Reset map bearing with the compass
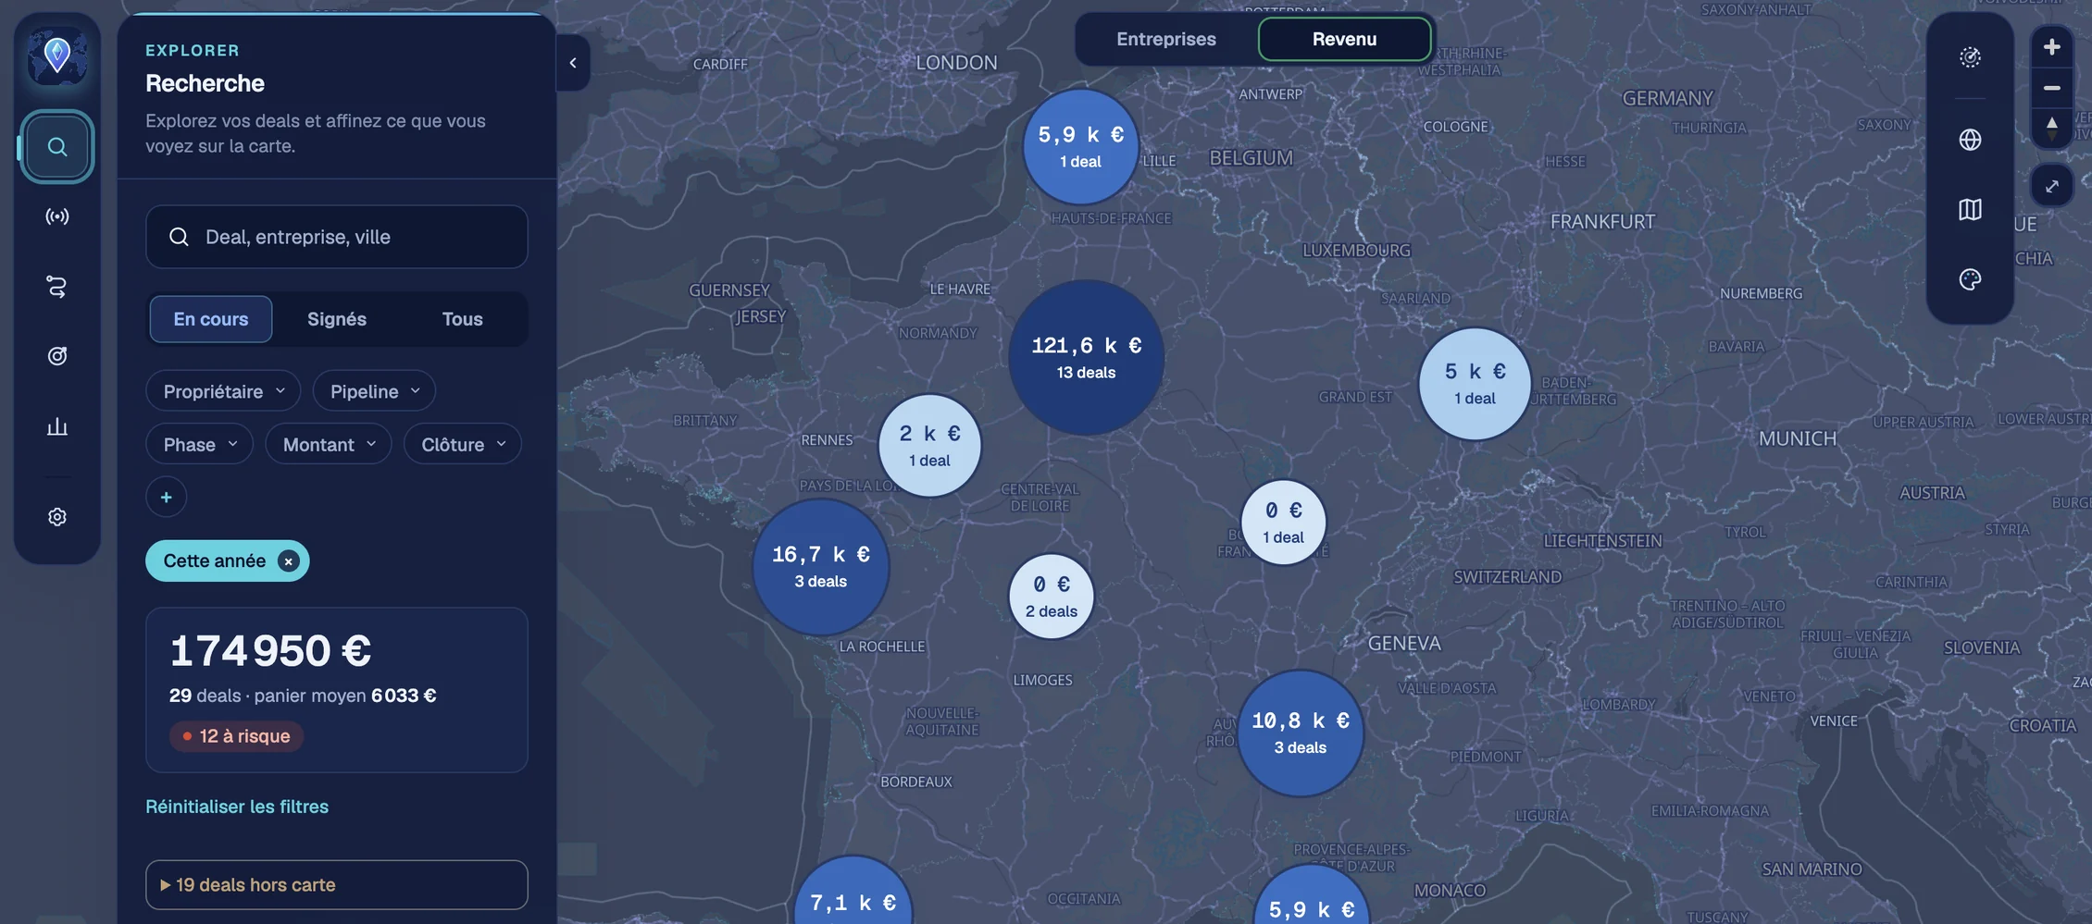 click(2052, 128)
